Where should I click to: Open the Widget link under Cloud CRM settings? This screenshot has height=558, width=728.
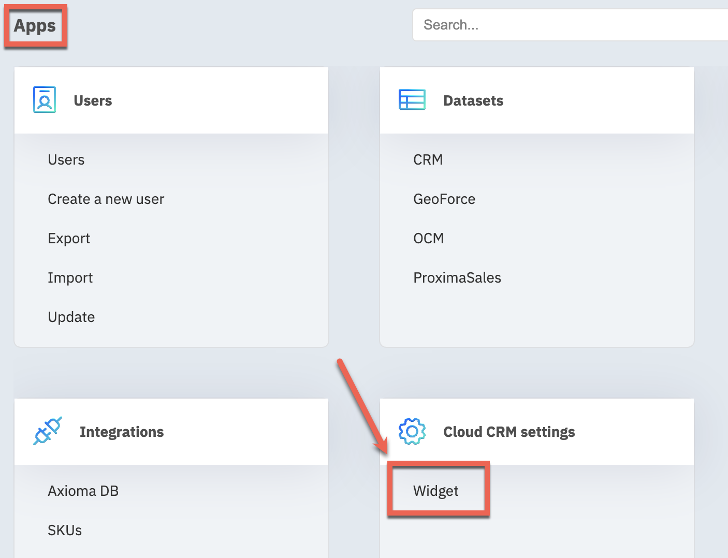(x=436, y=491)
